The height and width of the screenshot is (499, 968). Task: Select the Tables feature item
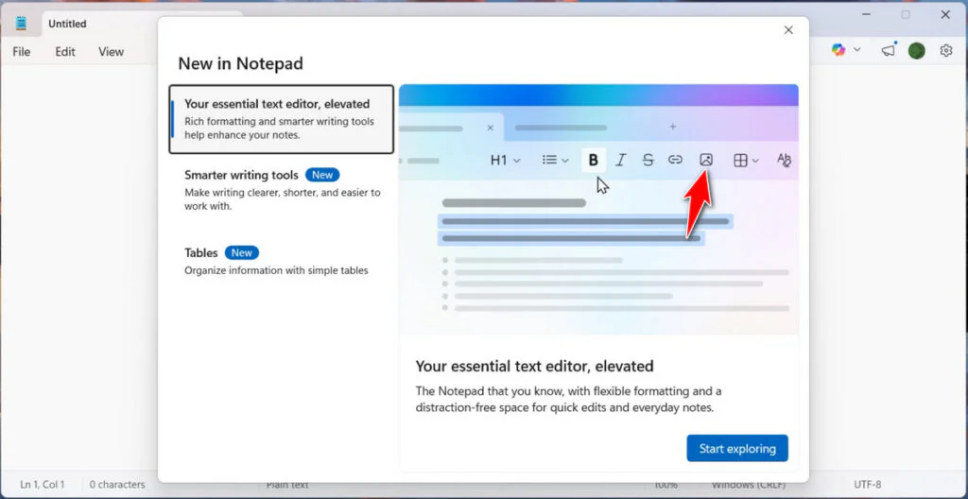[x=281, y=261]
